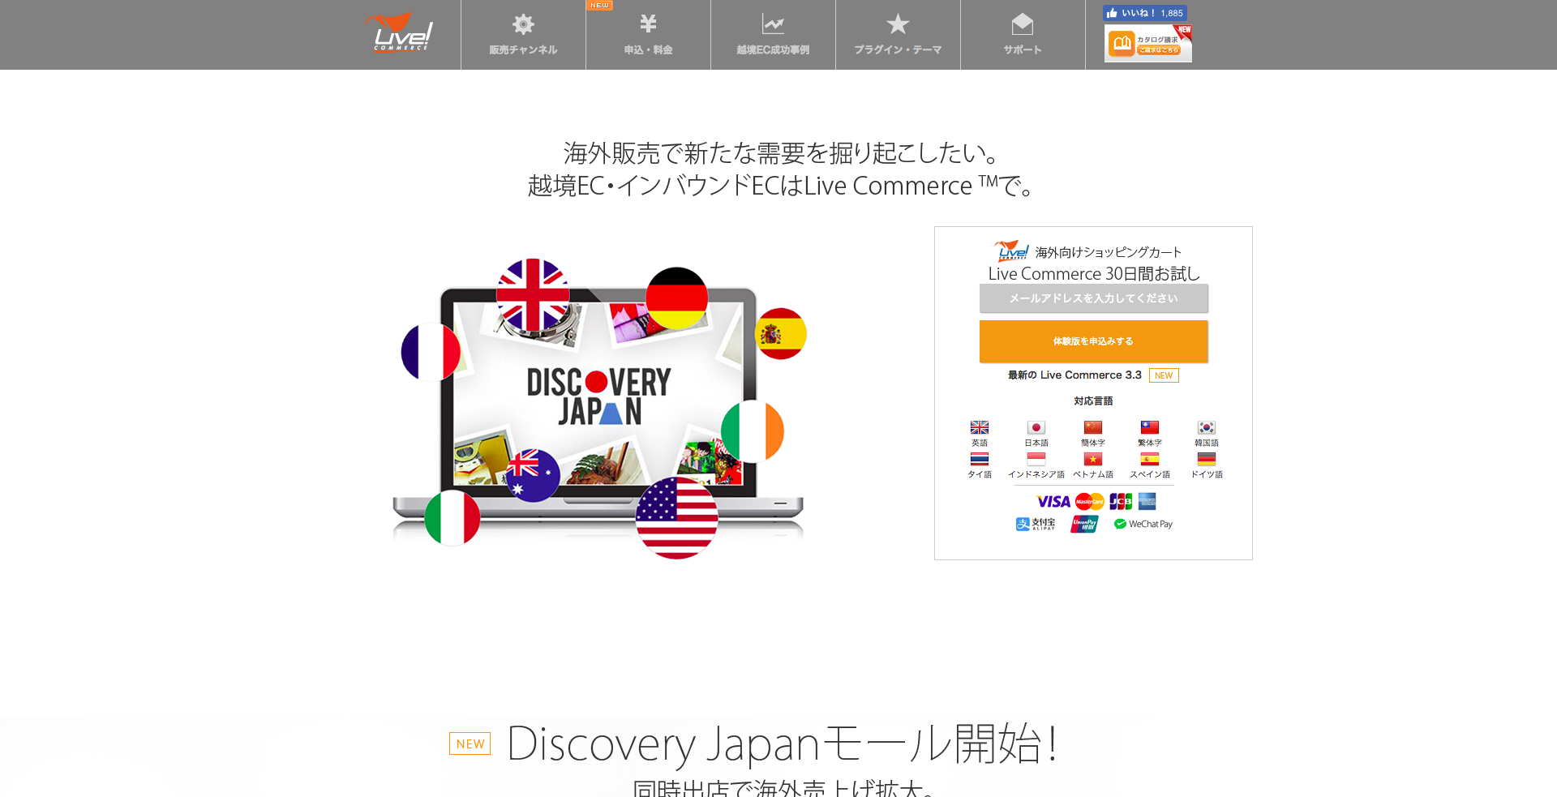Select the chart icon for 越境EC成功事例
1557x797 pixels.
pos(773,24)
